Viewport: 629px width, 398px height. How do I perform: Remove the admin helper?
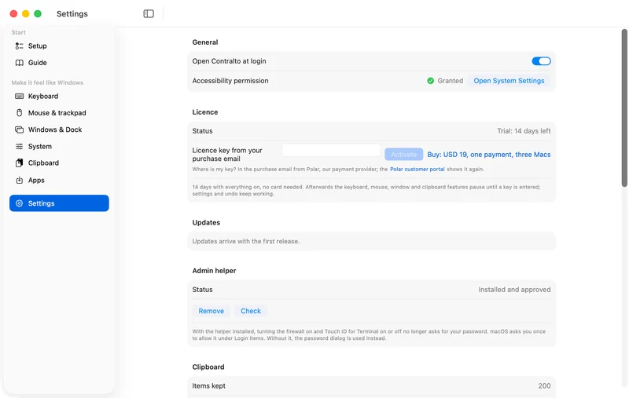(211, 311)
